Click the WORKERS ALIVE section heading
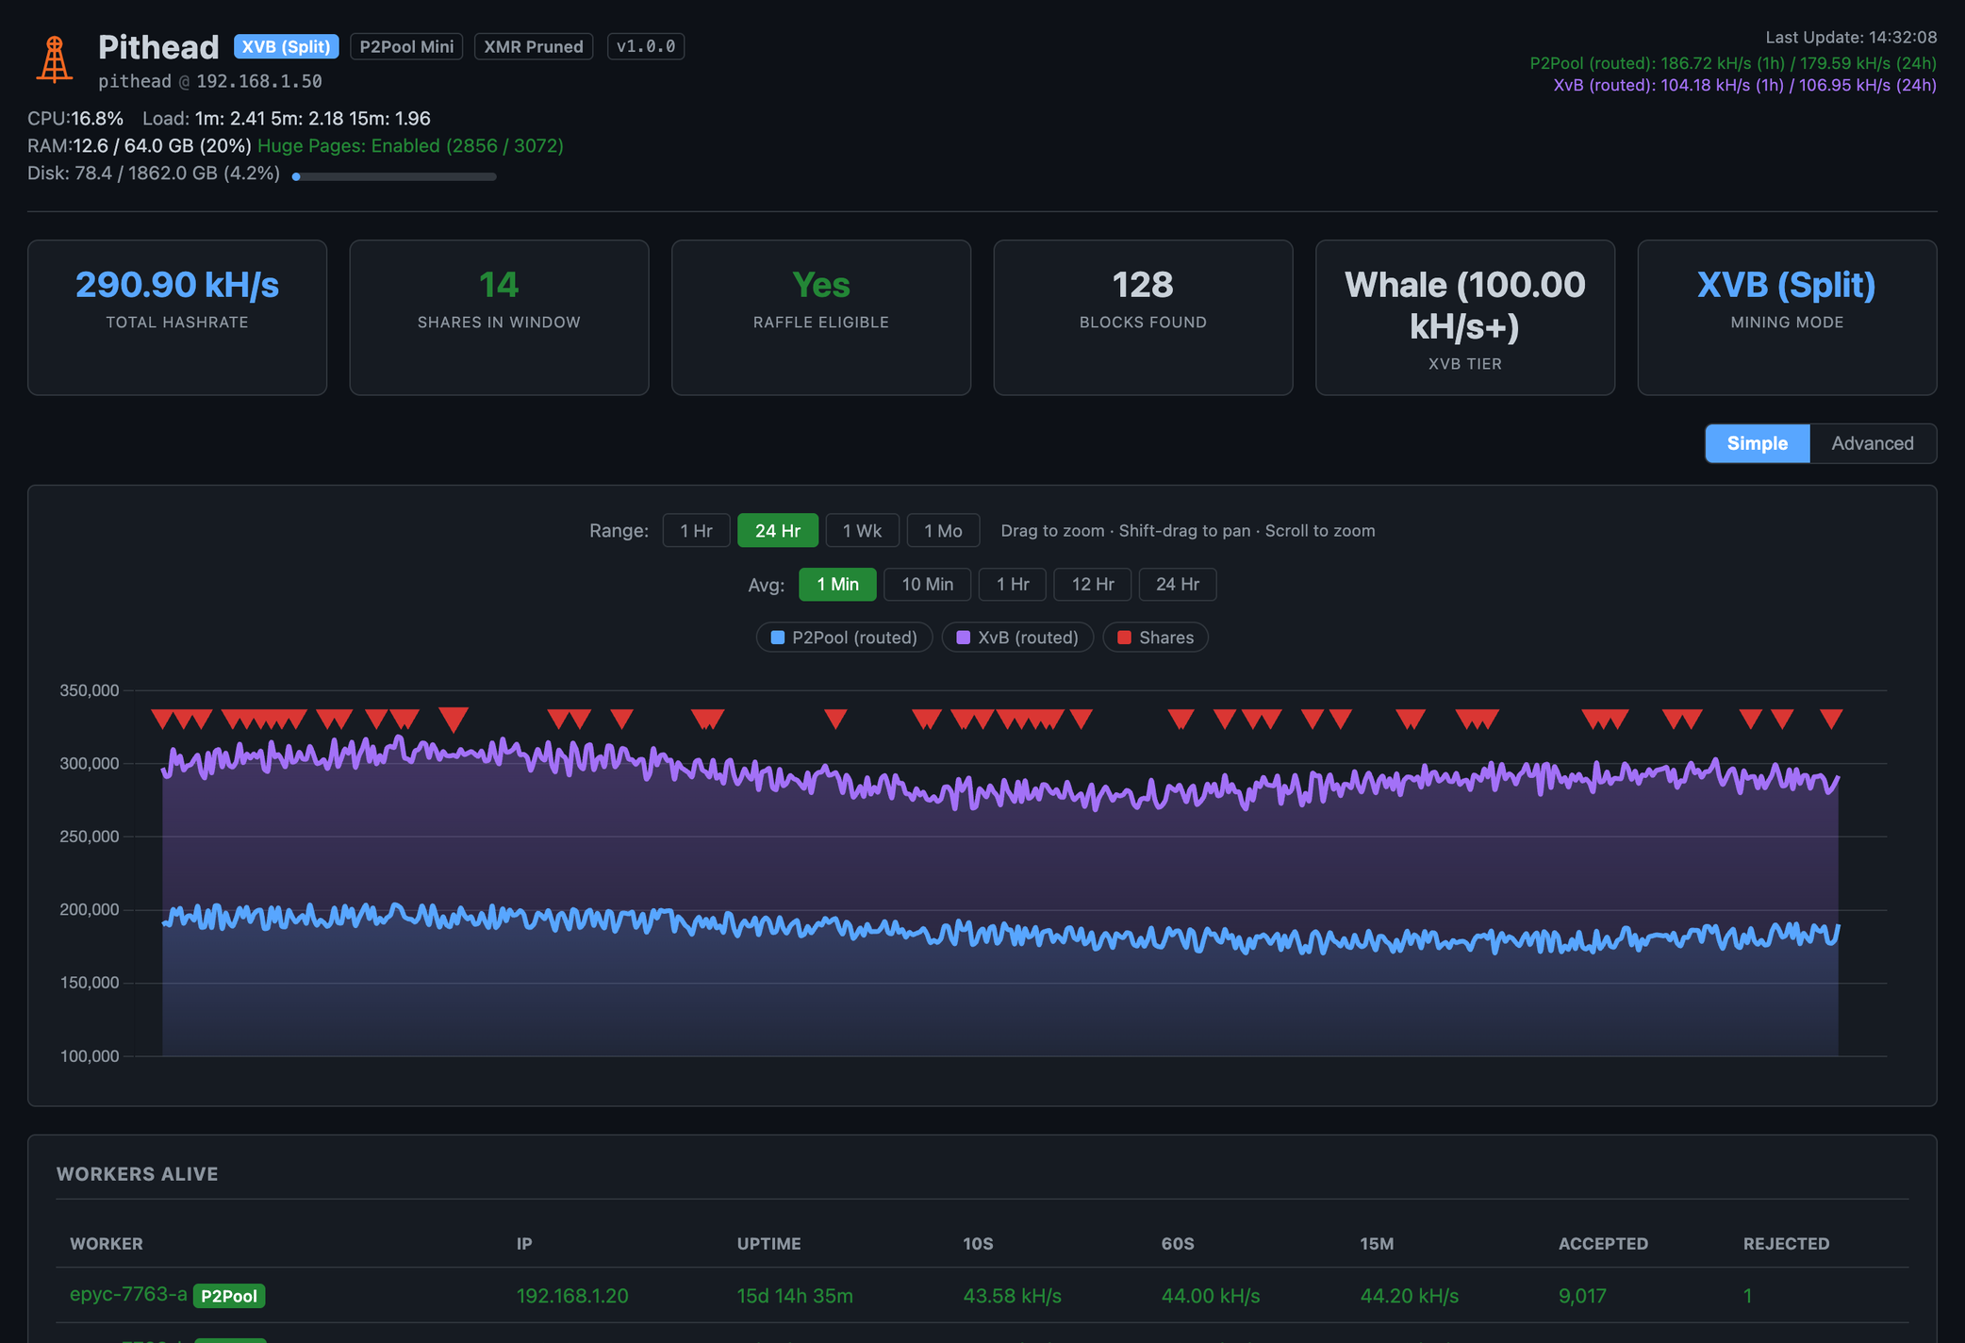 pos(138,1173)
